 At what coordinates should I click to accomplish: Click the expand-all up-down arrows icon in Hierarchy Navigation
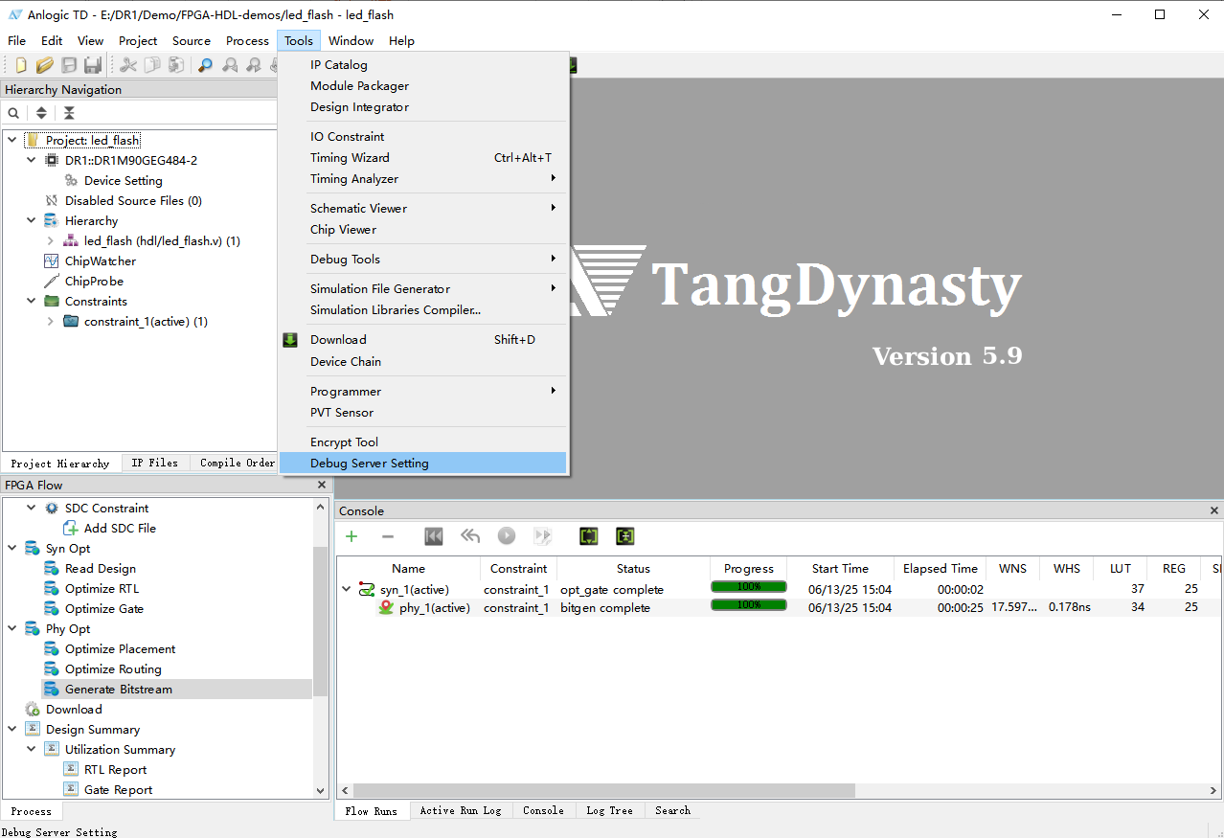point(41,113)
